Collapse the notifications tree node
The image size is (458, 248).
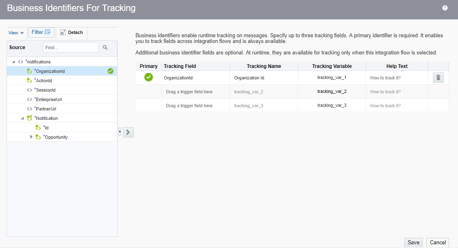[14, 61]
